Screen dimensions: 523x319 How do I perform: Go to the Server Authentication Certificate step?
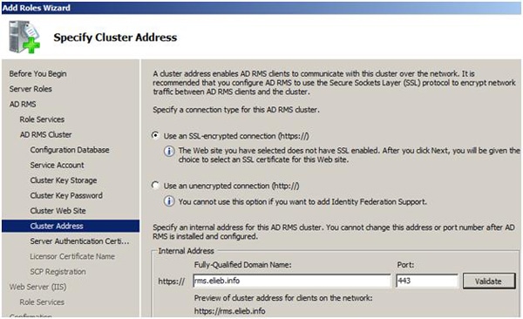pos(79,241)
